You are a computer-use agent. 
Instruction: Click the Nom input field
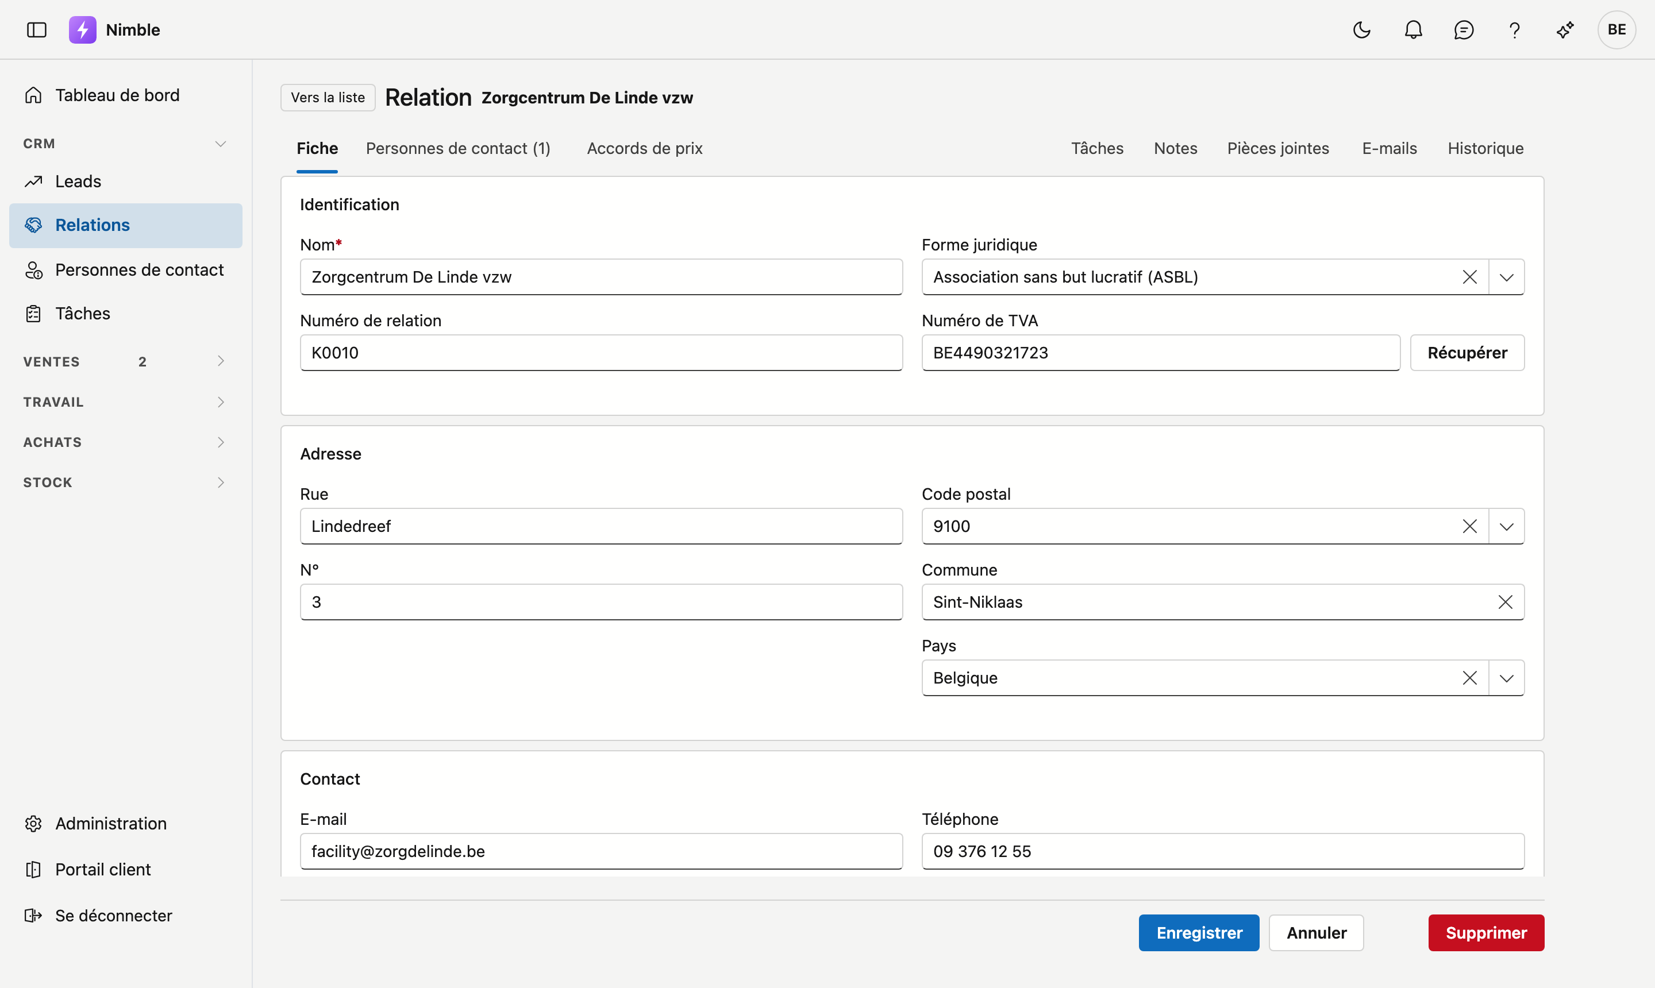(x=602, y=277)
